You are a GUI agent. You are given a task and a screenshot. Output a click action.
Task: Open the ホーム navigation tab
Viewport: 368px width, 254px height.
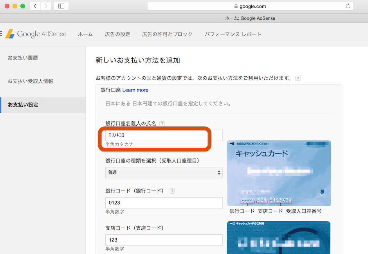(85, 34)
